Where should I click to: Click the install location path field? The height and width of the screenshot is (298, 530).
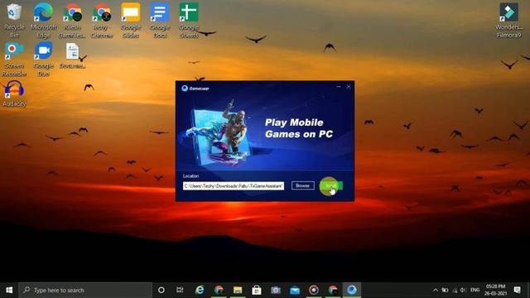[234, 185]
